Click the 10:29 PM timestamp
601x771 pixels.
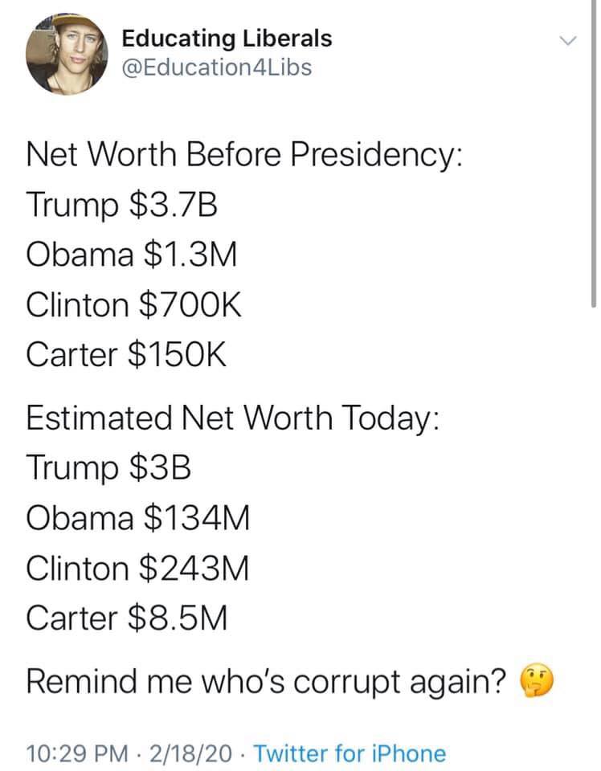pos(76,753)
